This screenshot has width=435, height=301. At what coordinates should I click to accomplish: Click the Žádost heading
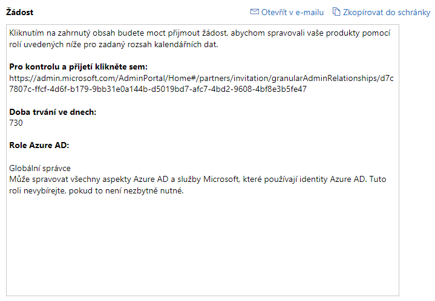[x=20, y=12]
